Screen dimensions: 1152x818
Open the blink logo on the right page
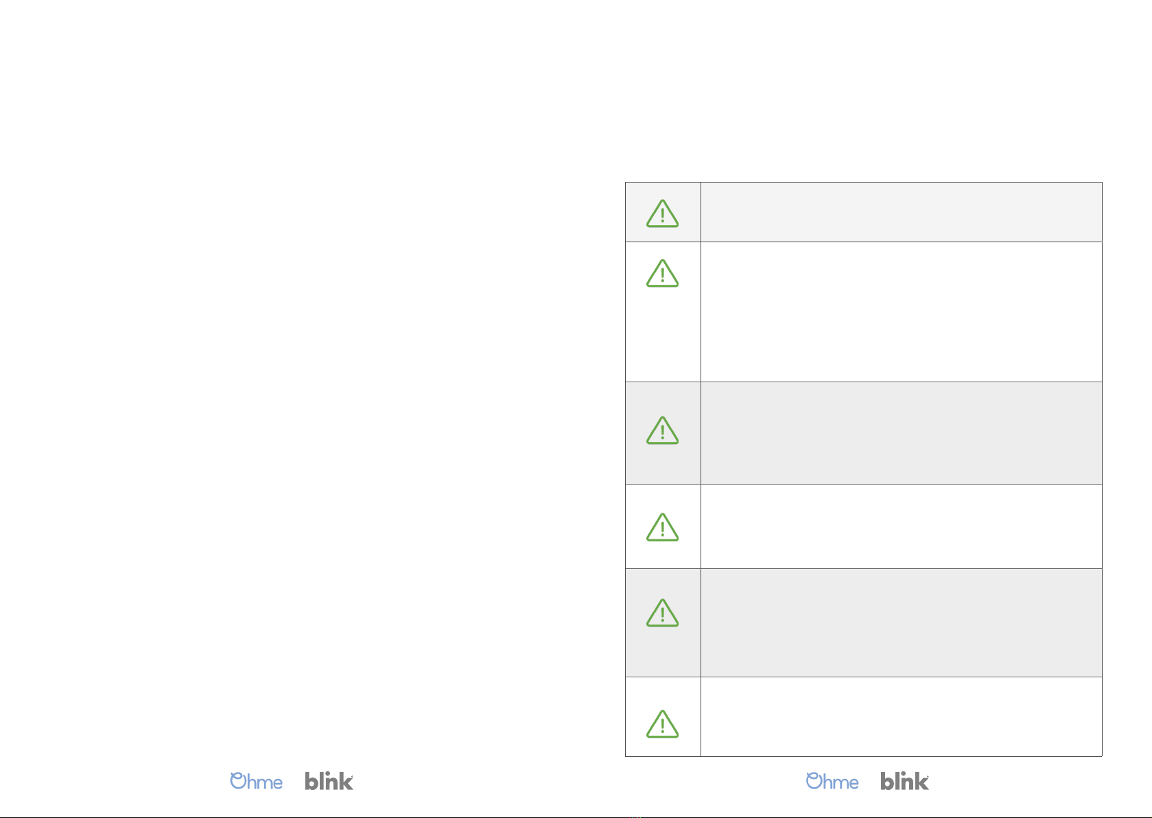[905, 781]
